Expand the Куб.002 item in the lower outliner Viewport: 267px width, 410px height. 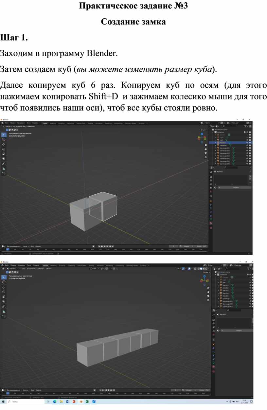[x=218, y=288]
